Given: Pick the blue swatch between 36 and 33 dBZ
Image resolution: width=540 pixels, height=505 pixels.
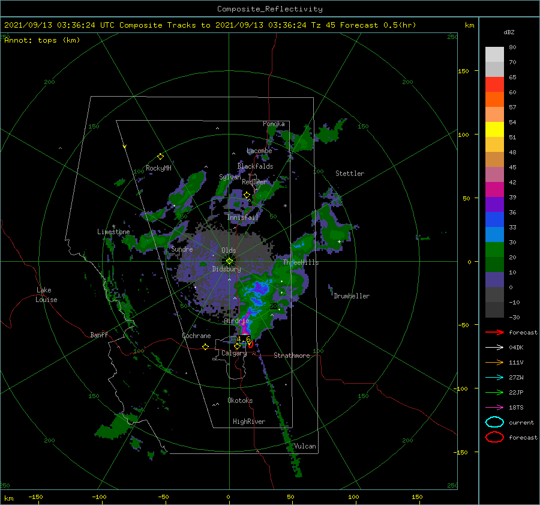Looking at the screenshot, I should tap(494, 220).
